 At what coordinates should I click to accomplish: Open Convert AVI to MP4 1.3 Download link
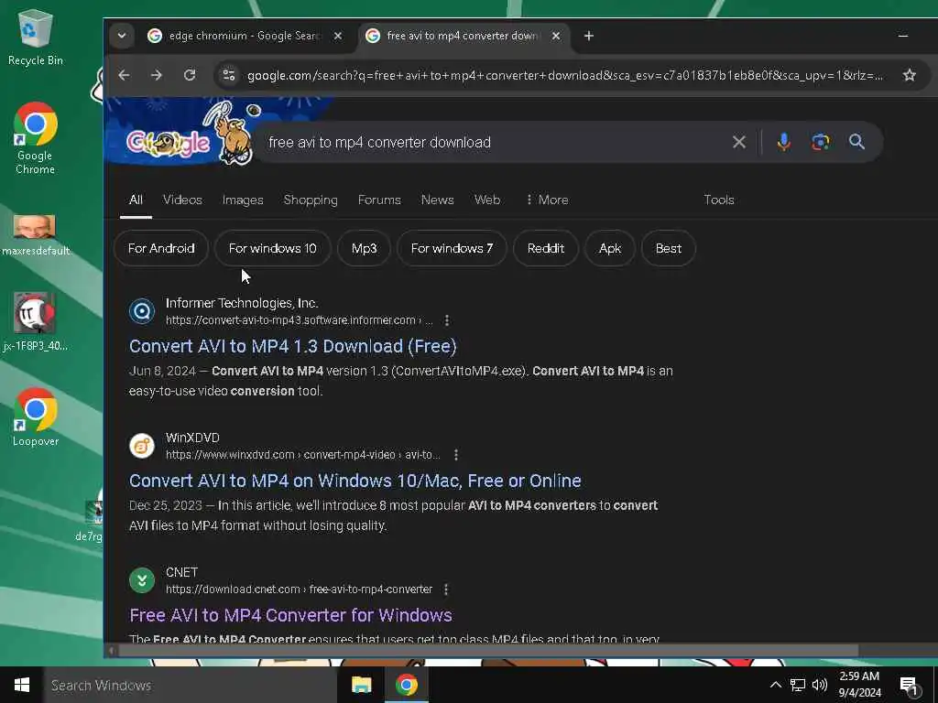(x=292, y=346)
